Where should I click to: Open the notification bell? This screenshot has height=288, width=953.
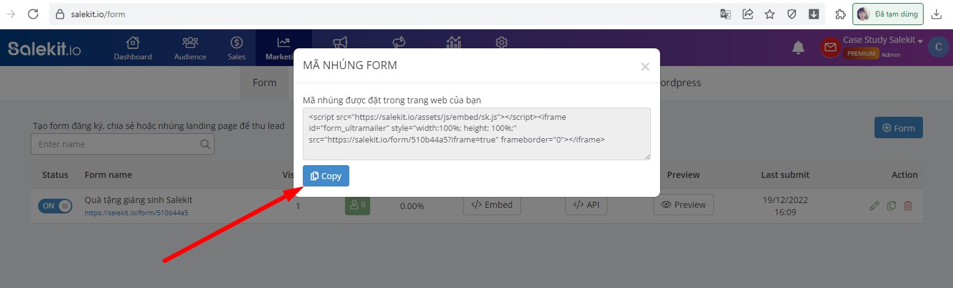[x=798, y=48]
